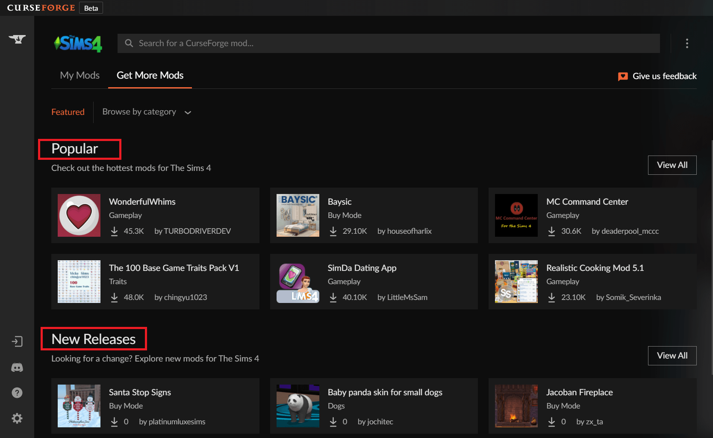This screenshot has height=438, width=713.
Task: Open the SimDa Dating App thumbnail
Action: pyautogui.click(x=298, y=282)
